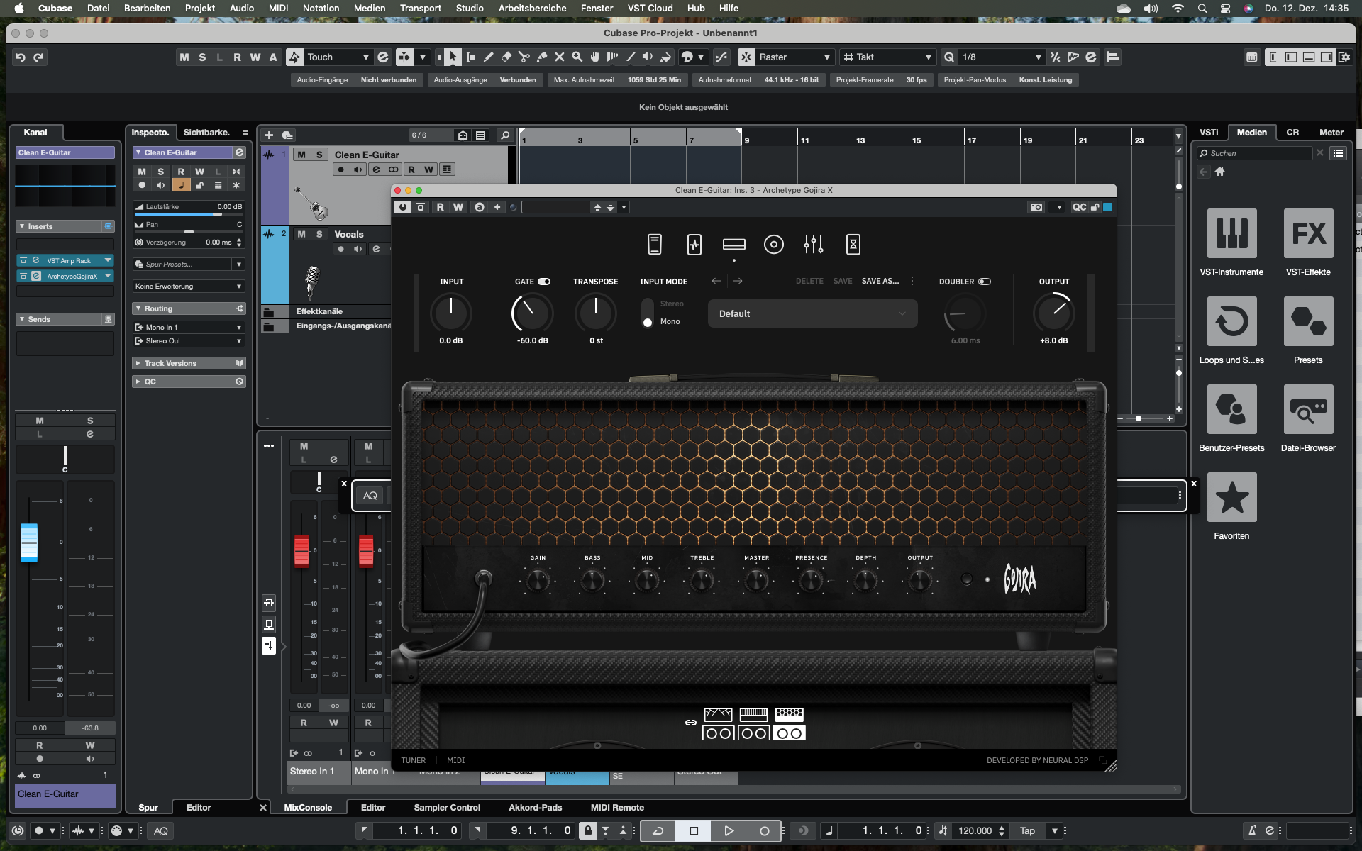1362x851 pixels.
Task: Select the Mute X tool
Action: [x=560, y=57]
